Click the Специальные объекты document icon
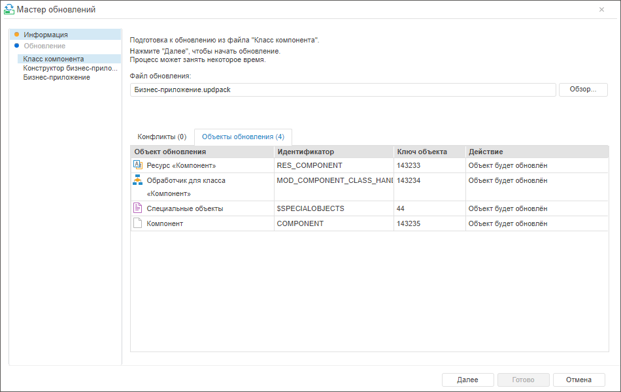The height and width of the screenshot is (392, 621). [x=137, y=208]
